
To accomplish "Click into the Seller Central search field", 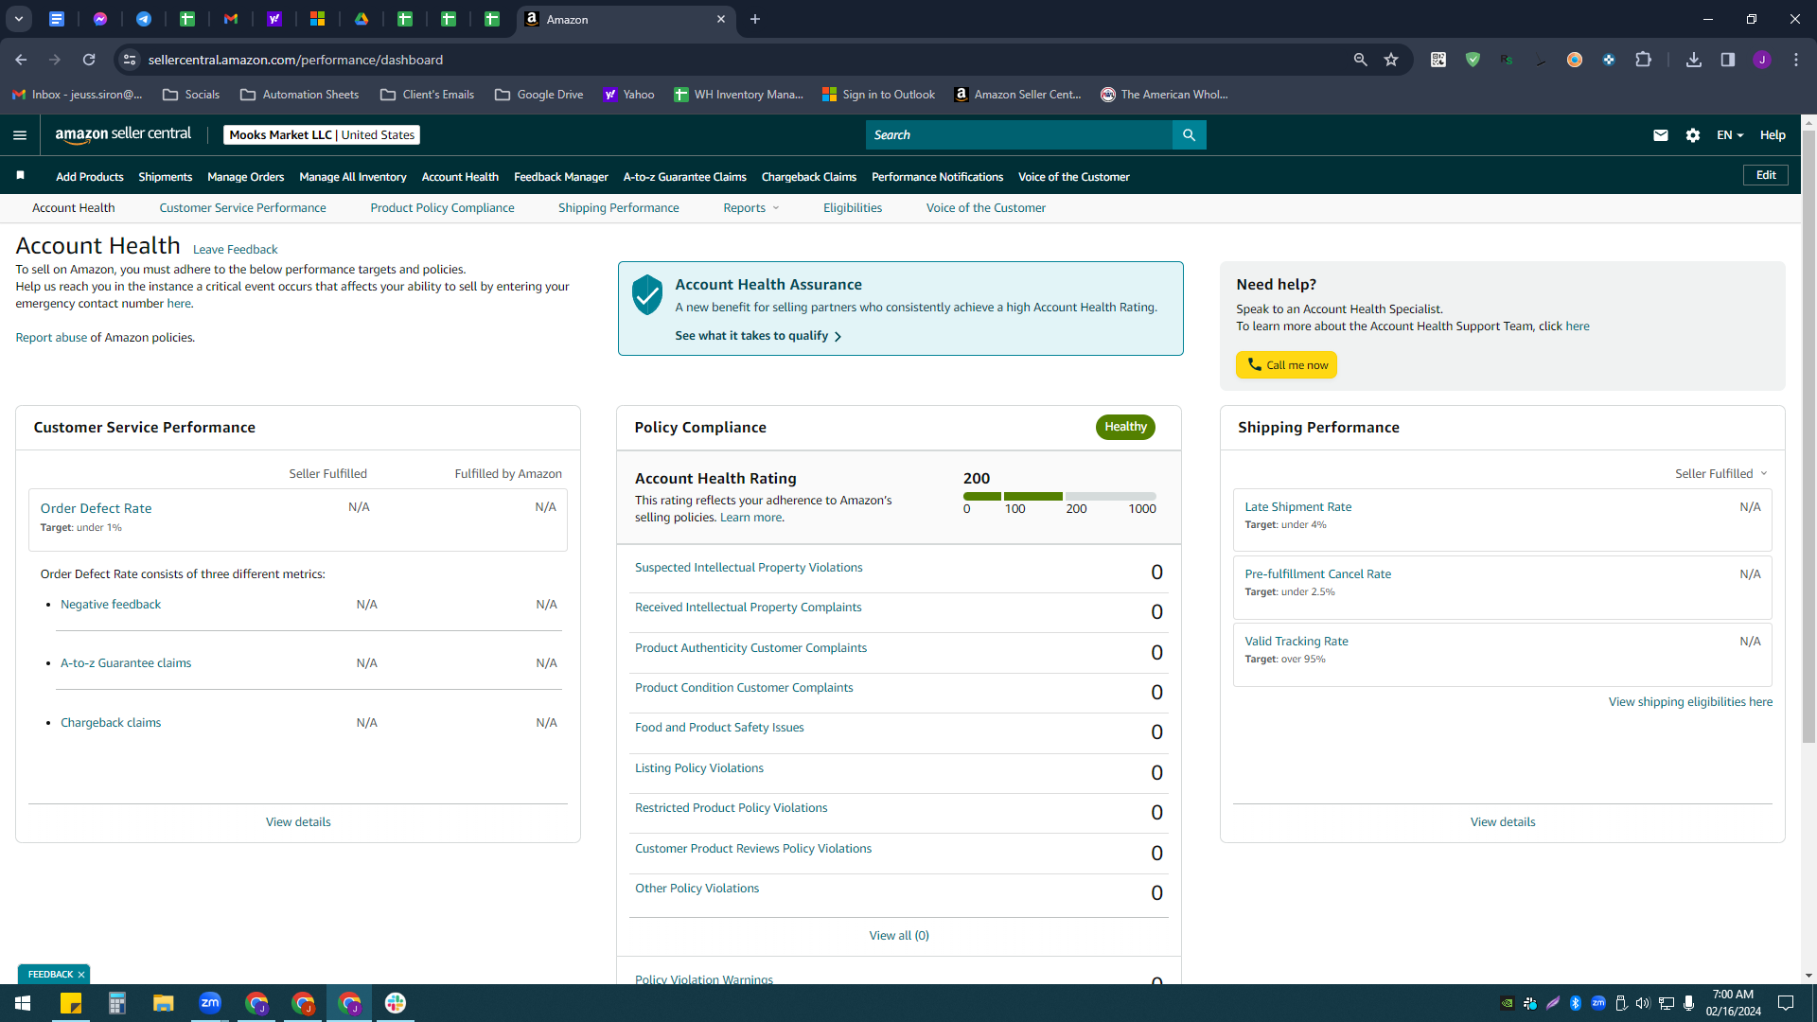I will (x=1019, y=135).
